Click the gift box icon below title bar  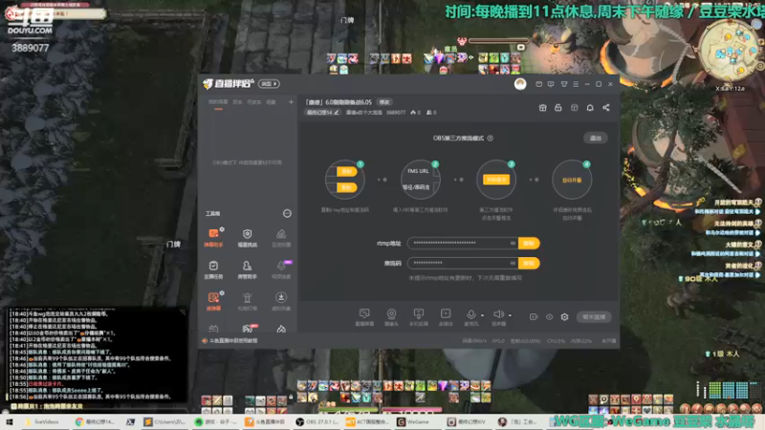[x=542, y=108]
